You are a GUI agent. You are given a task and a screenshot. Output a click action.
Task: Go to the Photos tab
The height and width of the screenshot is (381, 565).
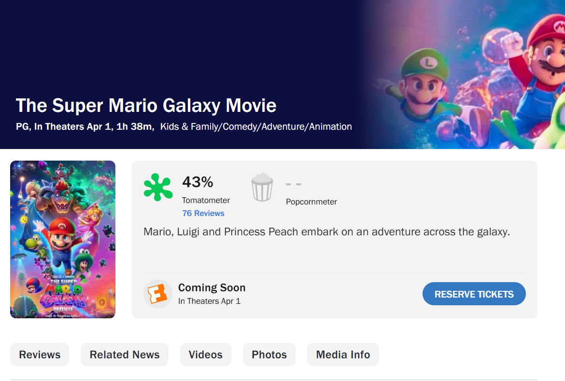269,354
